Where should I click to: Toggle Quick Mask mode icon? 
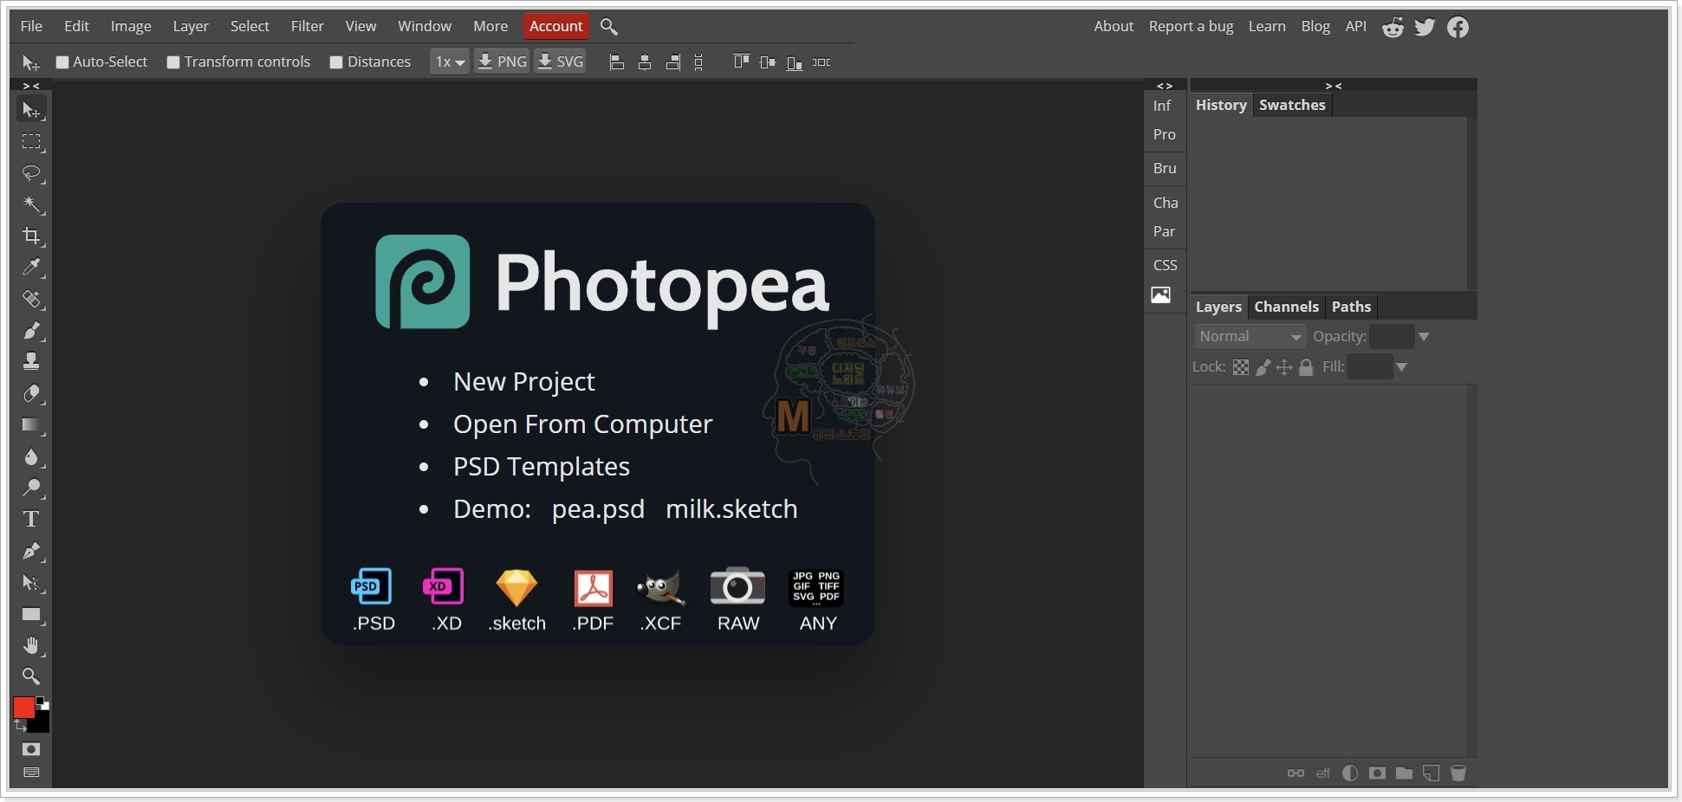click(x=31, y=749)
